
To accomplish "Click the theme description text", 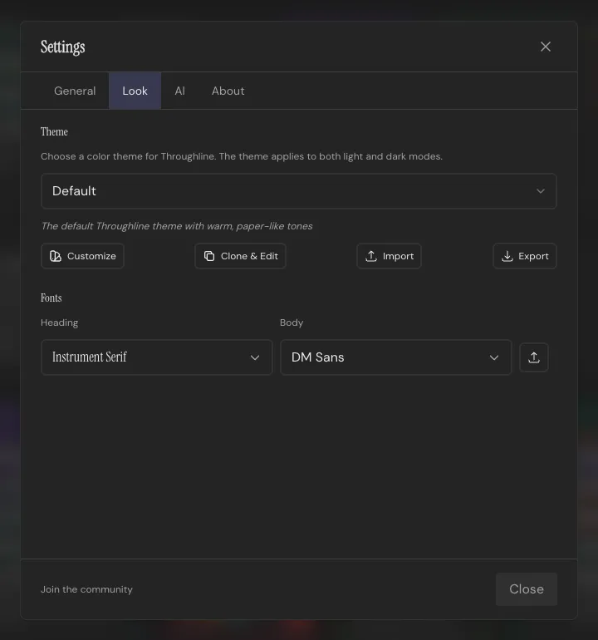I will tap(177, 226).
